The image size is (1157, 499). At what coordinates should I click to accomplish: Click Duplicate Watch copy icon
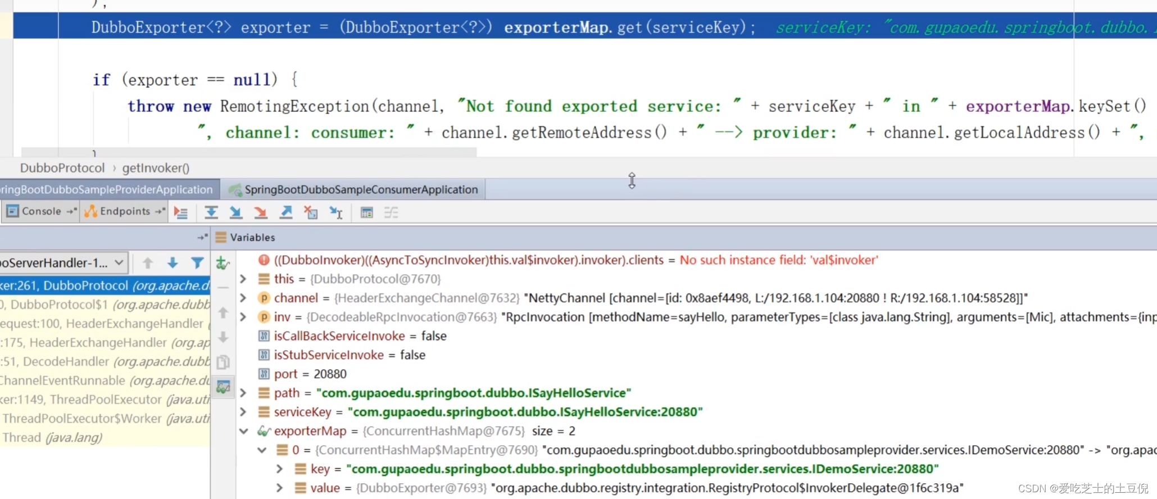(223, 362)
